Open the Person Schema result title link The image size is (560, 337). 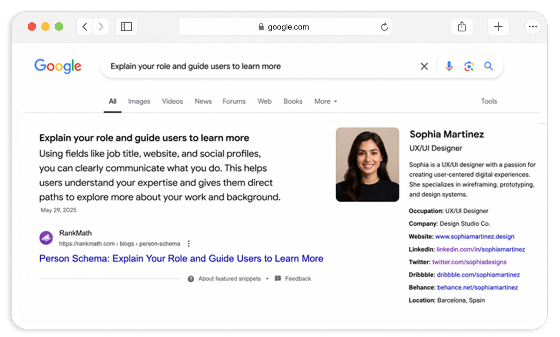pyautogui.click(x=181, y=259)
